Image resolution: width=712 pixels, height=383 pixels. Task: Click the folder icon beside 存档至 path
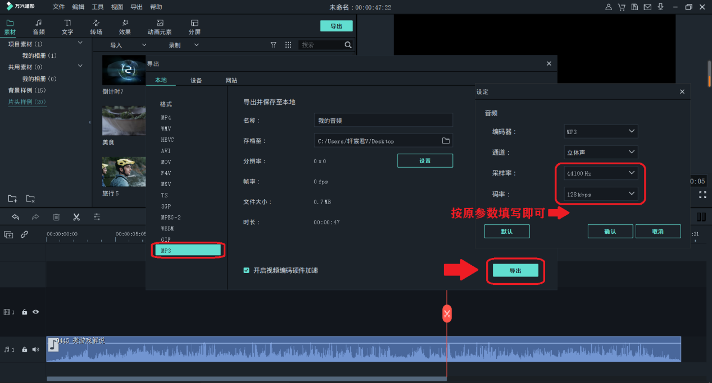pos(447,140)
